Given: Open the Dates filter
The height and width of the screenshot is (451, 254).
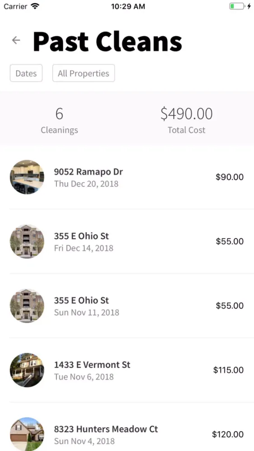Looking at the screenshot, I should click(x=26, y=73).
